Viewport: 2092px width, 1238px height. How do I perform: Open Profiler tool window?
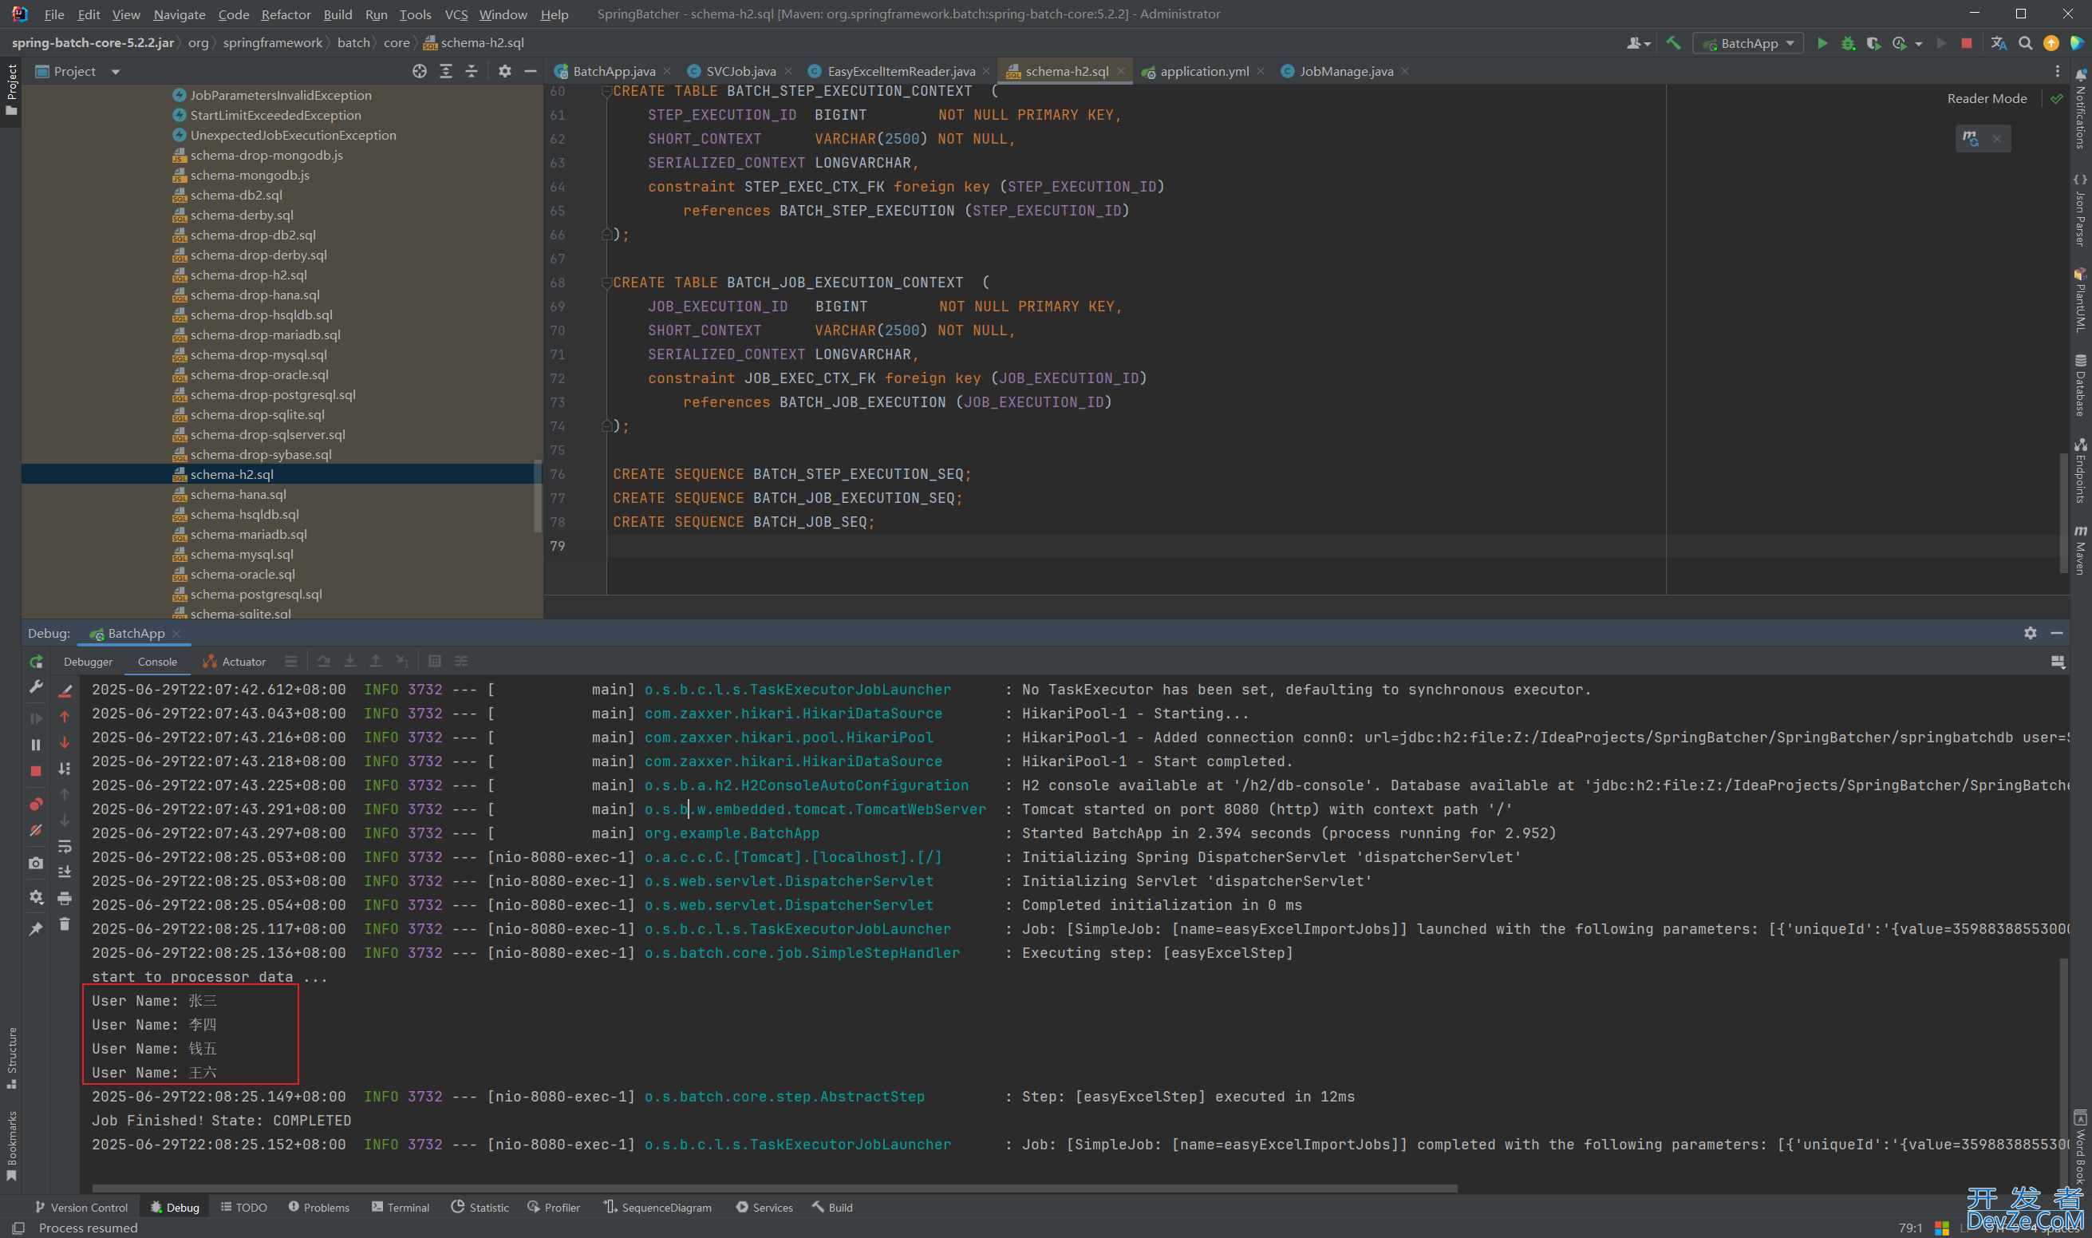pos(554,1207)
